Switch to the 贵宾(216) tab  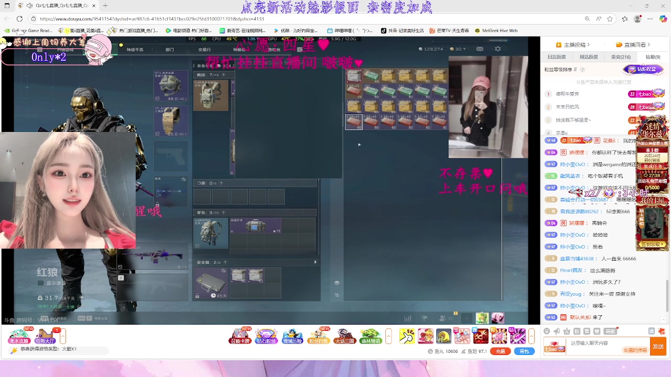tap(621, 57)
